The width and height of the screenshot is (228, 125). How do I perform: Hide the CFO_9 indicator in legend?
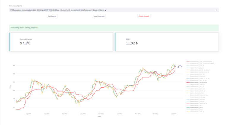coord(196,66)
